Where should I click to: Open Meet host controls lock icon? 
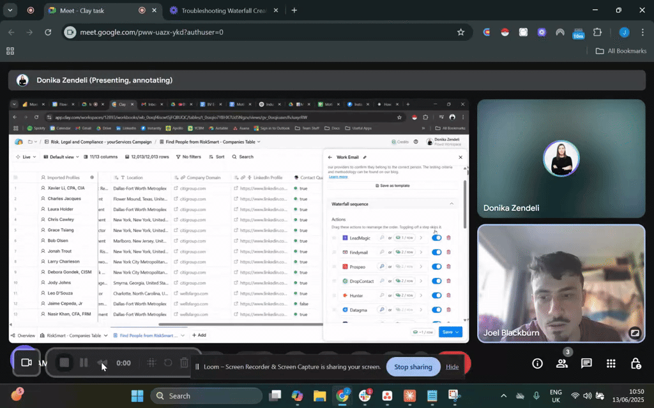tap(635, 363)
